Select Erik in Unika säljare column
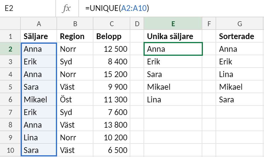This screenshot has height=157, width=264. click(x=173, y=62)
